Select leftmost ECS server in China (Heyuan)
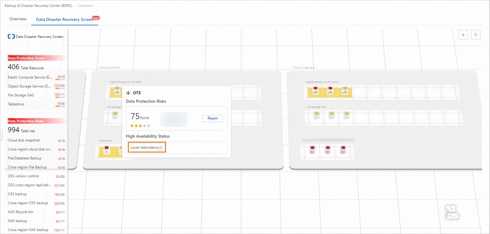The width and height of the screenshot is (490, 234). [312, 150]
